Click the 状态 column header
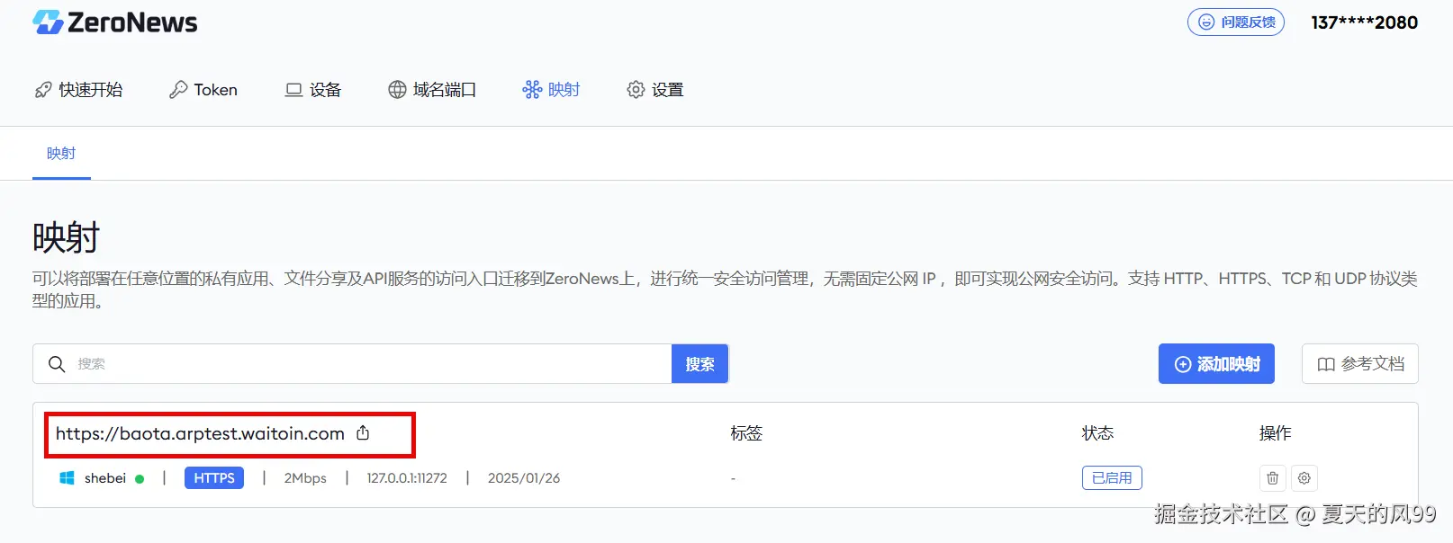1453x543 pixels. (x=1097, y=433)
